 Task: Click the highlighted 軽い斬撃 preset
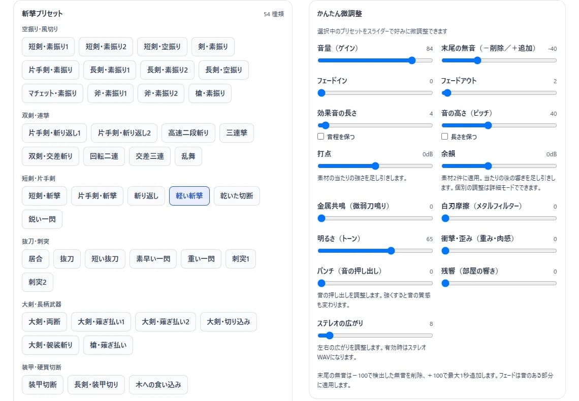click(x=189, y=196)
